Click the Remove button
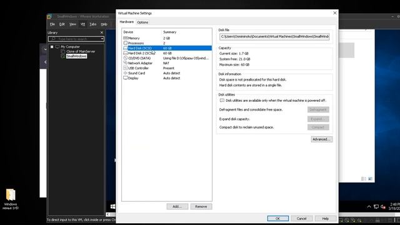This screenshot has height=225, width=400. (x=201, y=206)
